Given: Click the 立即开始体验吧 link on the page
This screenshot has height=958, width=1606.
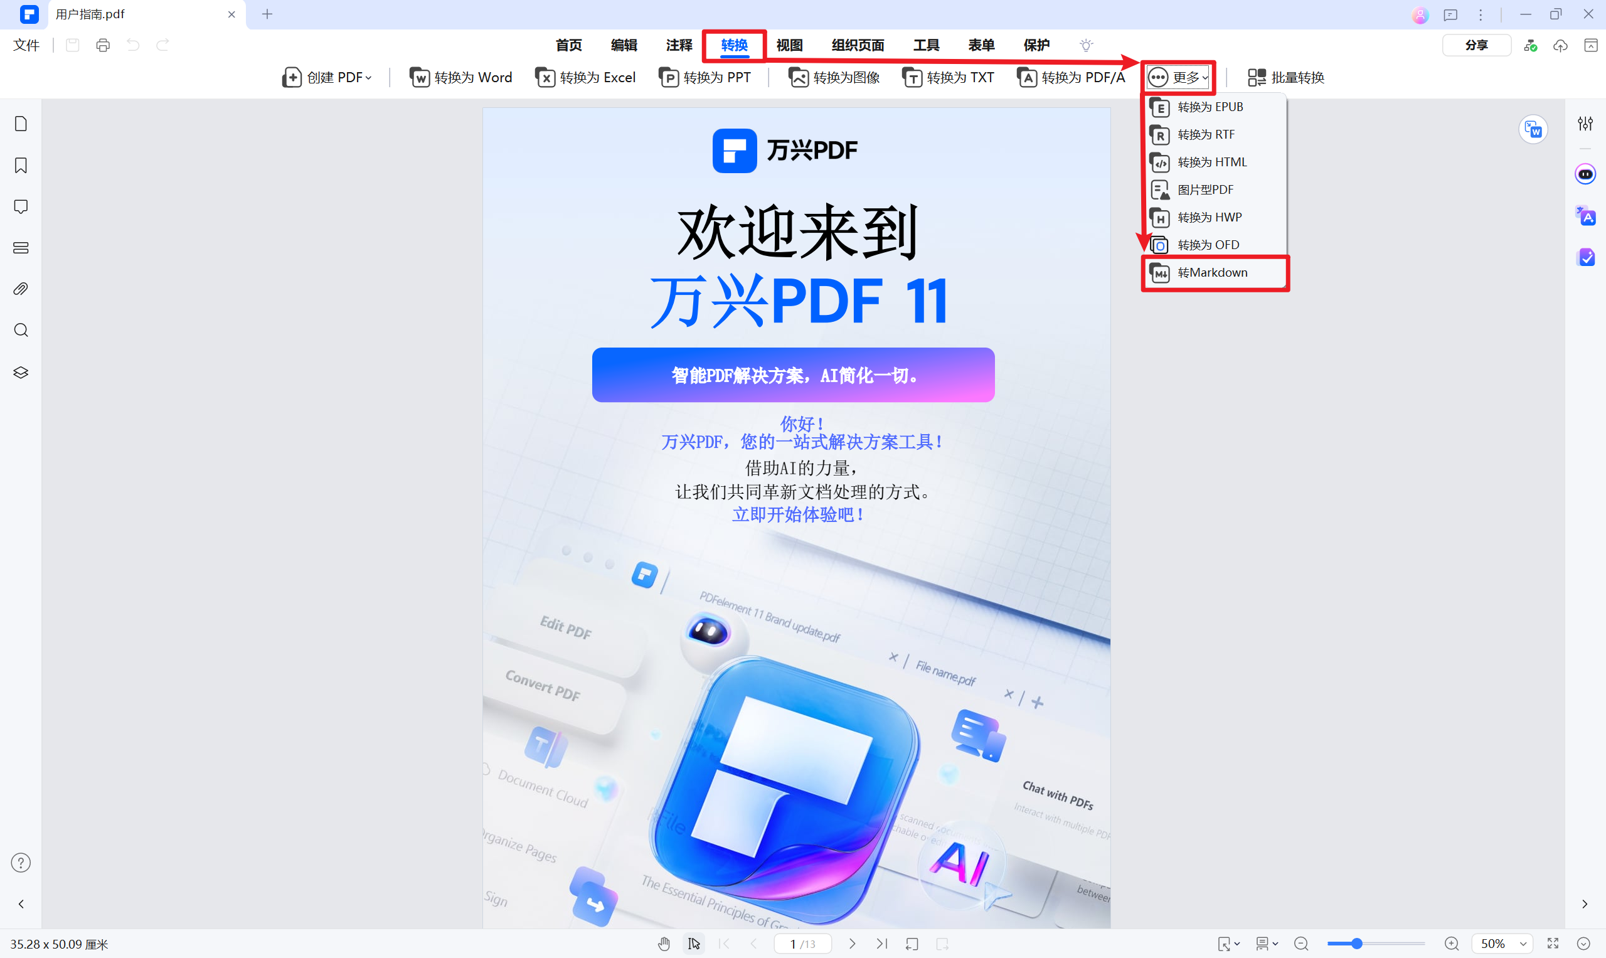Looking at the screenshot, I should 797,514.
